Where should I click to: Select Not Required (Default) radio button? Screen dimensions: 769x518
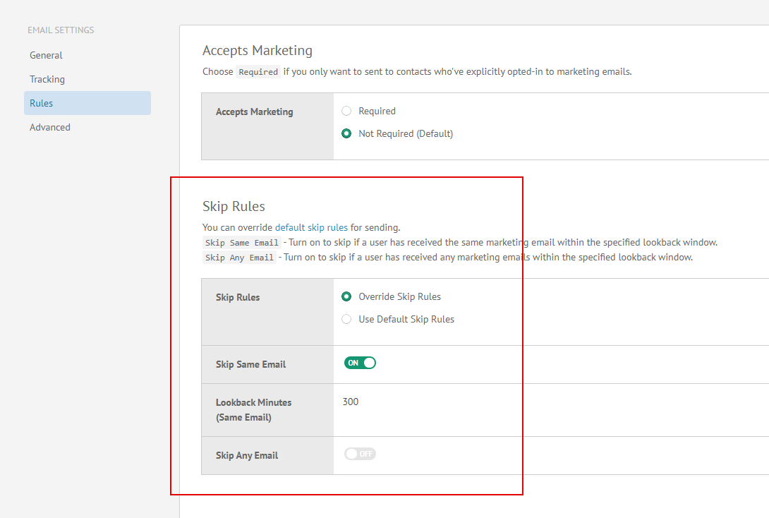[x=346, y=133]
